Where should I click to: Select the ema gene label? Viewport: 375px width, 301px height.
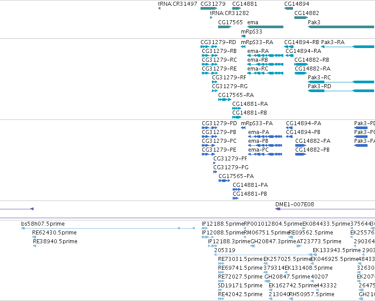tap(253, 22)
